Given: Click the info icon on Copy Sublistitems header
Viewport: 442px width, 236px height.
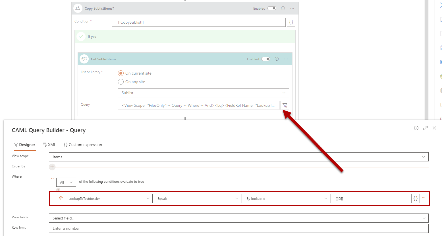Looking at the screenshot, I should click(x=283, y=8).
